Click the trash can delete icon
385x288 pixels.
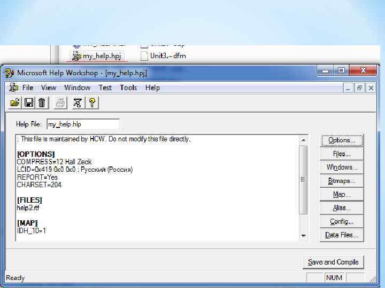click(x=42, y=102)
